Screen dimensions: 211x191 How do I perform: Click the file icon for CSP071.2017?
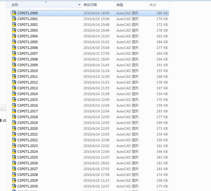click(14, 111)
